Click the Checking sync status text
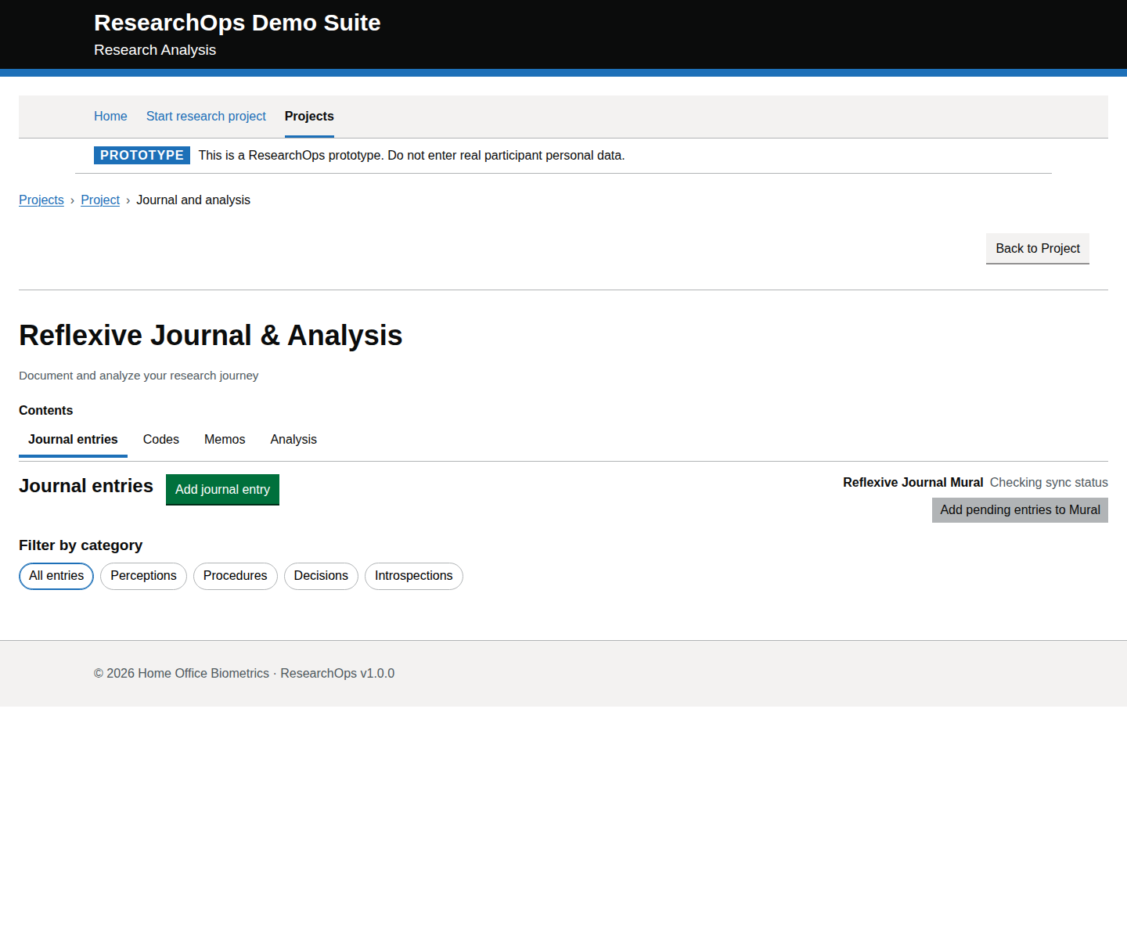1127x939 pixels. click(x=1049, y=482)
